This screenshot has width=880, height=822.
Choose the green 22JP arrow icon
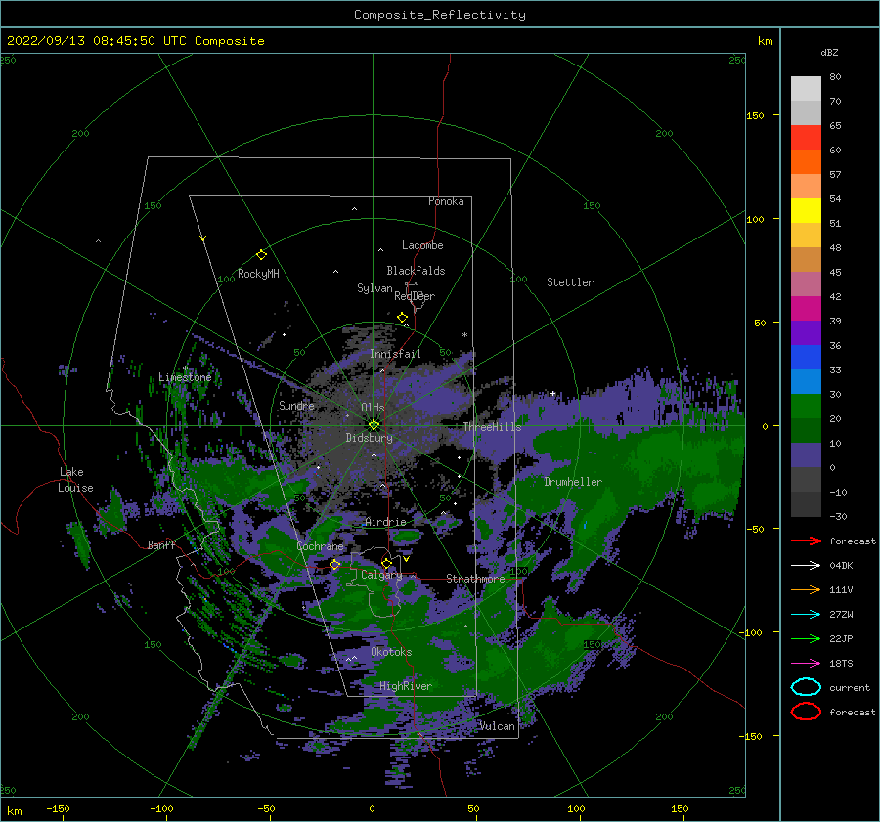point(806,638)
